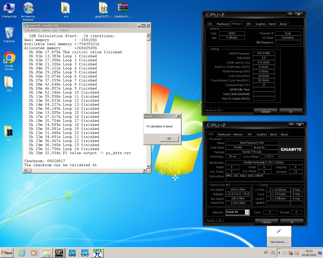Image resolution: width=323 pixels, height=258 pixels.
Task: Launch Google Chrome from desktop
Action: click(9, 61)
